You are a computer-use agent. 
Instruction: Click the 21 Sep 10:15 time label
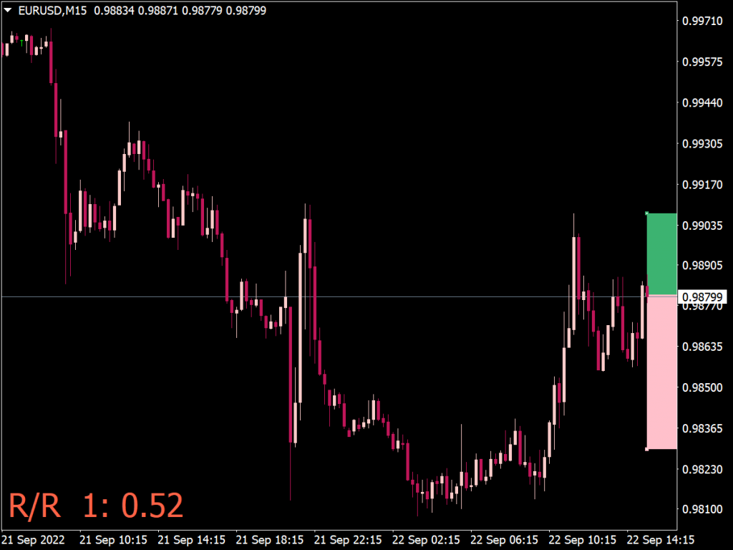click(113, 539)
